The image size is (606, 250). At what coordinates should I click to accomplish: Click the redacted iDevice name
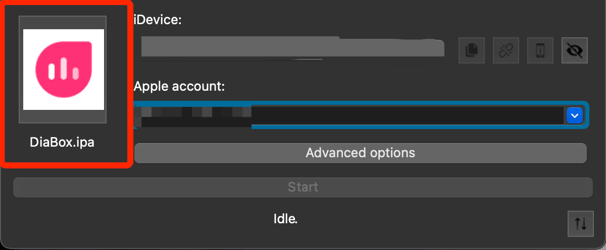pyautogui.click(x=293, y=47)
